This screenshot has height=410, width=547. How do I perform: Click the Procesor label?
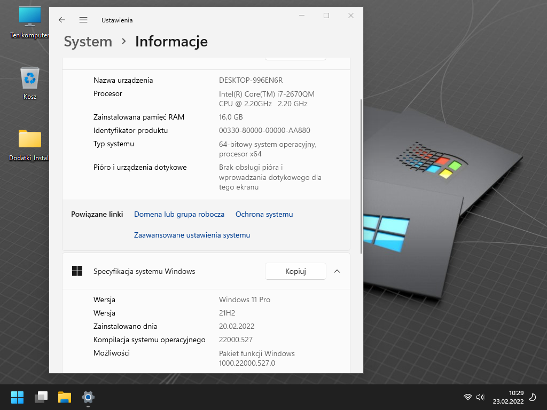pyautogui.click(x=108, y=93)
